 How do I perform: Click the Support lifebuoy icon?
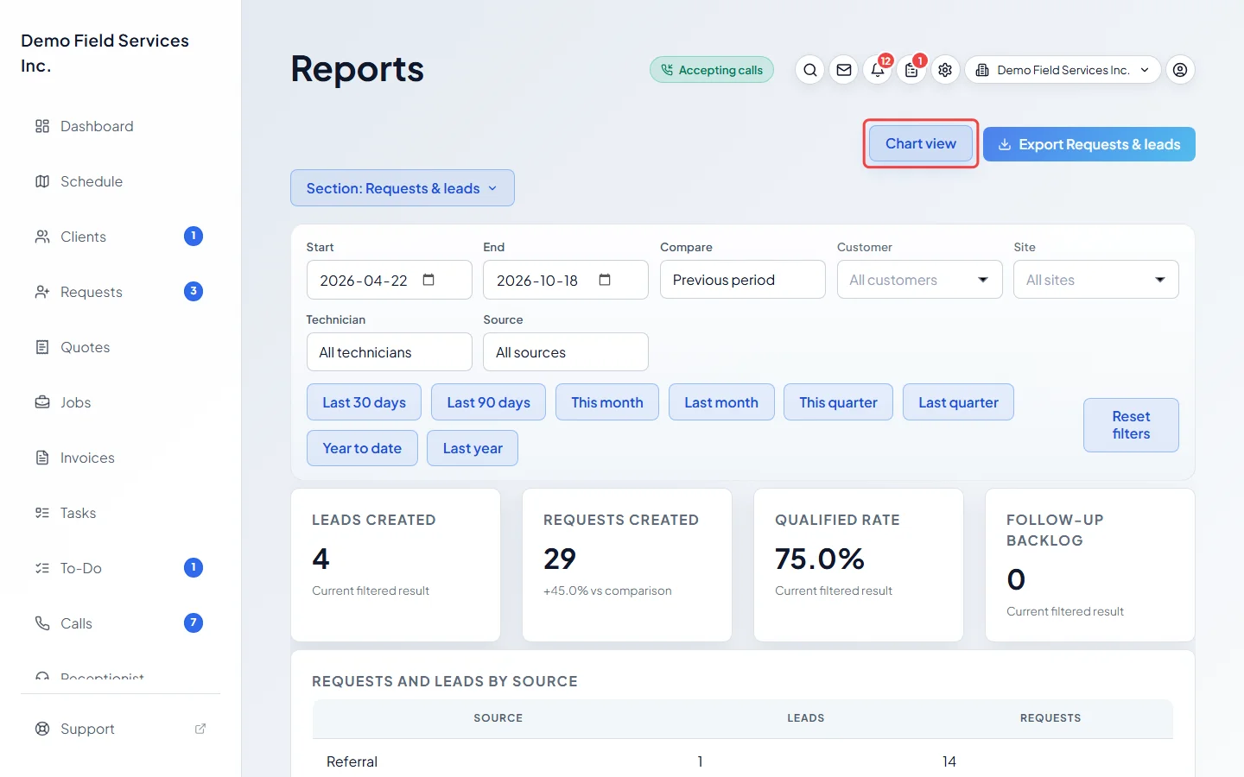pos(42,729)
